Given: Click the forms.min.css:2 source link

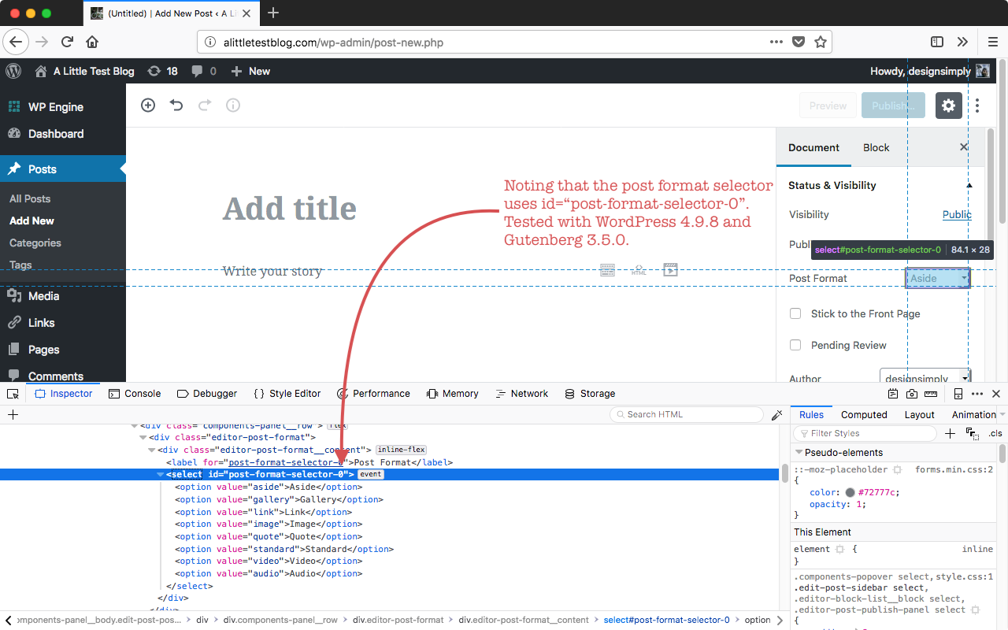Looking at the screenshot, I should click(954, 469).
